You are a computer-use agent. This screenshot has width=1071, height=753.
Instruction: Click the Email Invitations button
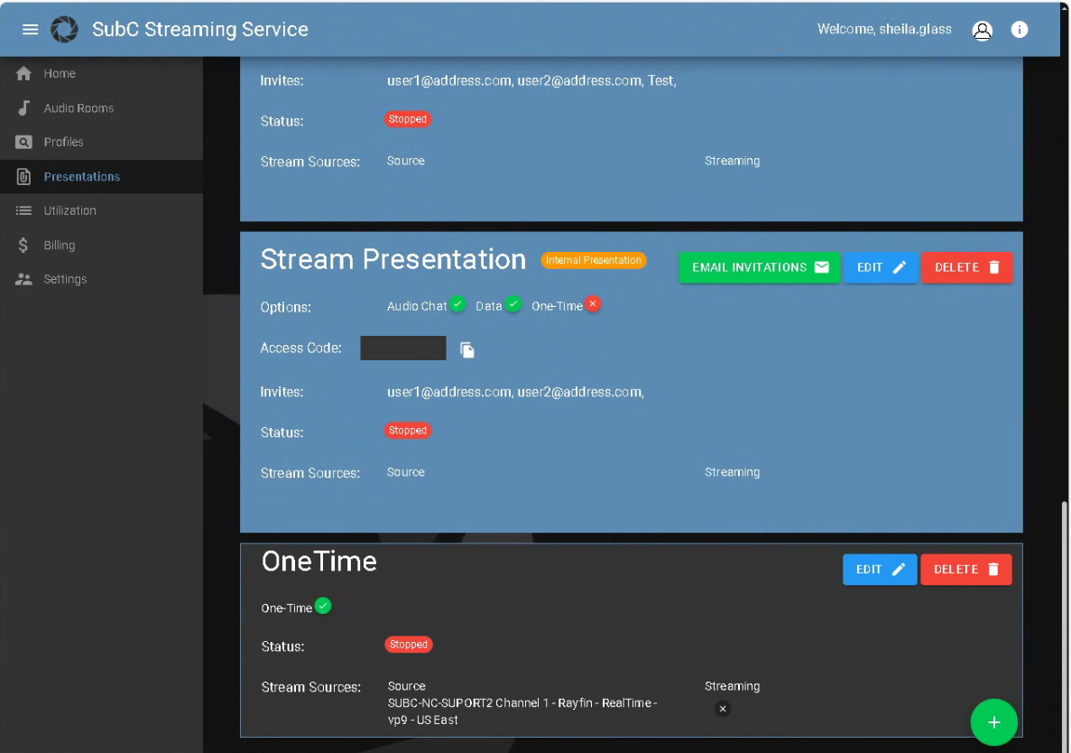point(759,267)
